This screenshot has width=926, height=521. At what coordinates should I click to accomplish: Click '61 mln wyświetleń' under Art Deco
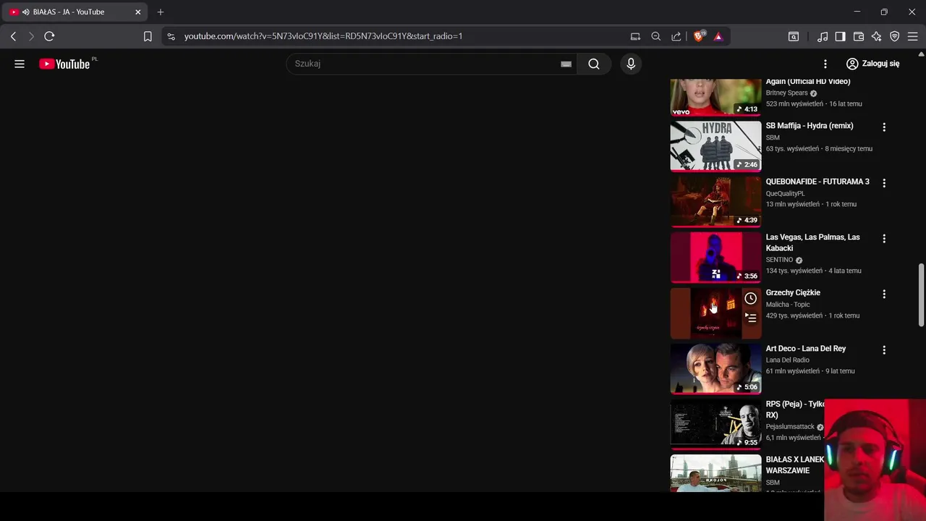pos(792,371)
